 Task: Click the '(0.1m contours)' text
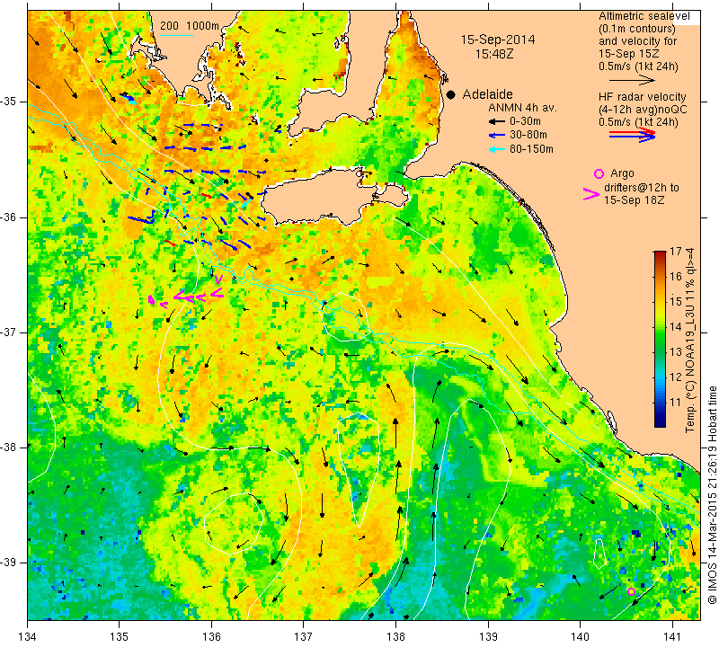tap(637, 29)
